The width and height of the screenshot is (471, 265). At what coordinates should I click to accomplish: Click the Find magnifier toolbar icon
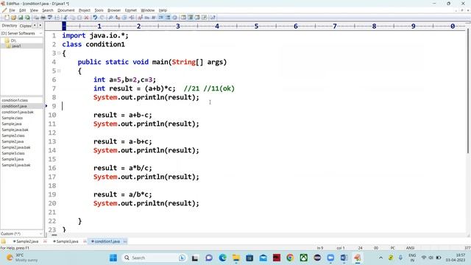coord(110,18)
